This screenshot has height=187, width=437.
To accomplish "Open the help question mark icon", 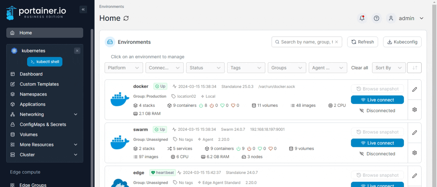I will 376,18.
